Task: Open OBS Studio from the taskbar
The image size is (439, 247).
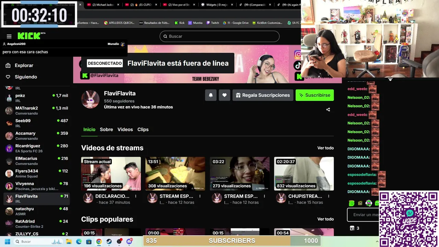Action: pyautogui.click(x=119, y=242)
